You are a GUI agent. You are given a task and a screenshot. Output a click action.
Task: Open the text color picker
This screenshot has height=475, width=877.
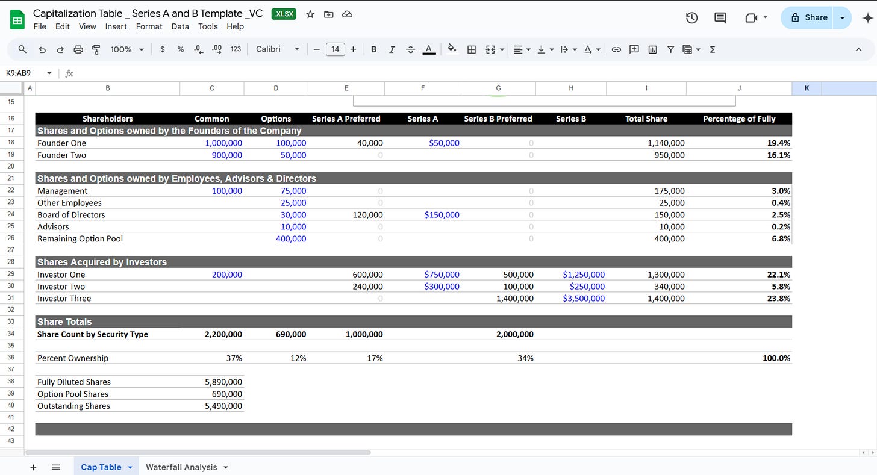429,49
